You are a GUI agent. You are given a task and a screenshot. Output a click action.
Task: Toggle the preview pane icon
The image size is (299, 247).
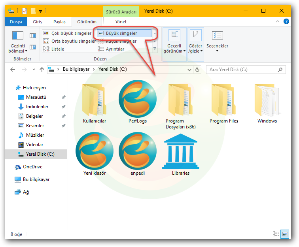33,36
